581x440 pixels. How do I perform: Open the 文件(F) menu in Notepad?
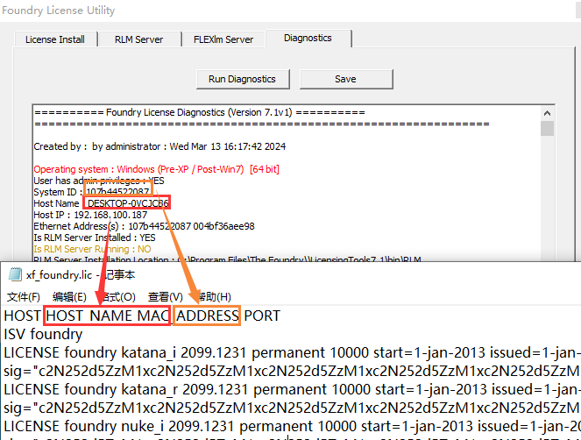click(24, 297)
